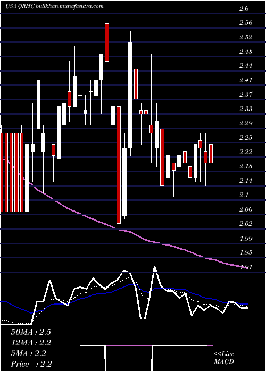Click the 2.52 price axis label
Image resolution: width=266 pixels, height=372 pixels.
click(x=246, y=37)
